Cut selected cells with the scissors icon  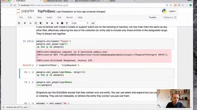click(x=31, y=23)
